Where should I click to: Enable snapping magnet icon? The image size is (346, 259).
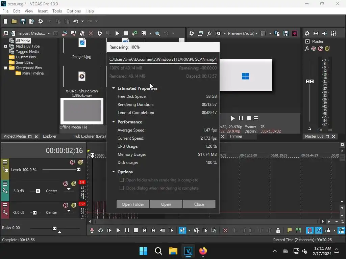tap(310, 230)
